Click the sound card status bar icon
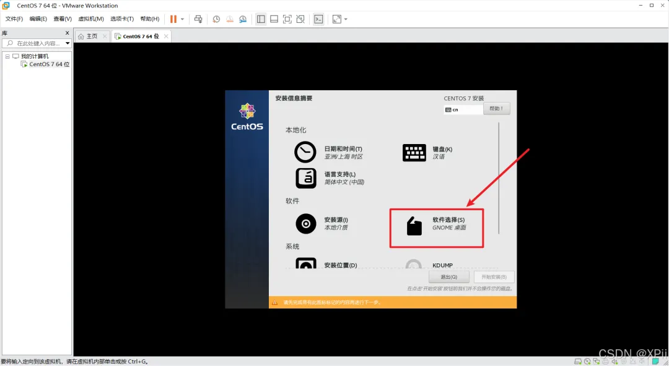Viewport: 669px width, 366px height. [614, 361]
